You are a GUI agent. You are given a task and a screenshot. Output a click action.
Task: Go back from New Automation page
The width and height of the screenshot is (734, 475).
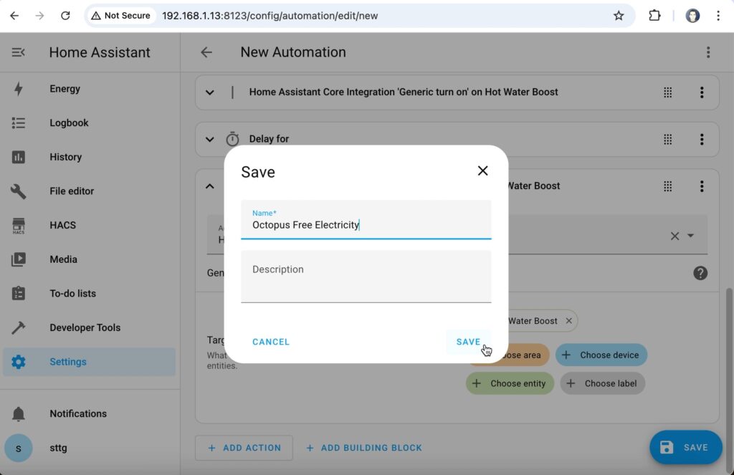[x=206, y=52]
